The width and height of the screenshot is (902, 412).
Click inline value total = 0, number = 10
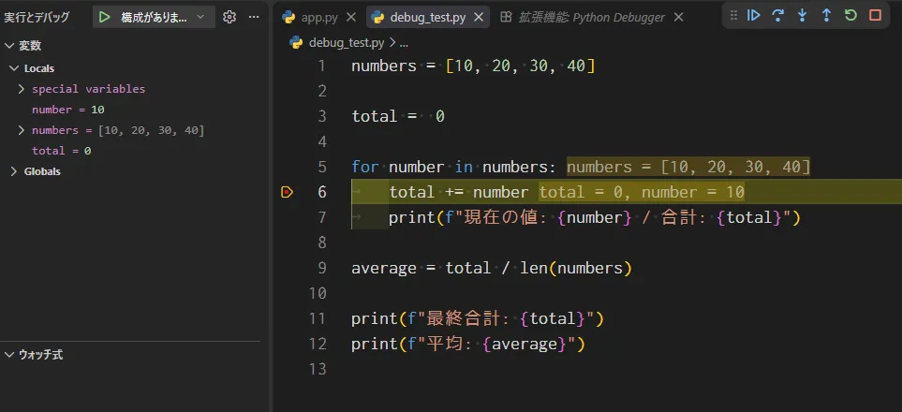[x=642, y=192]
